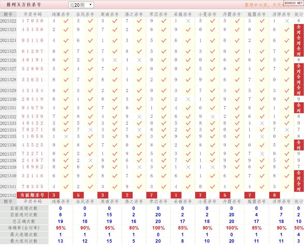
Task: Click the 开奖号码 column header in the top header row
Action: tap(33, 14)
